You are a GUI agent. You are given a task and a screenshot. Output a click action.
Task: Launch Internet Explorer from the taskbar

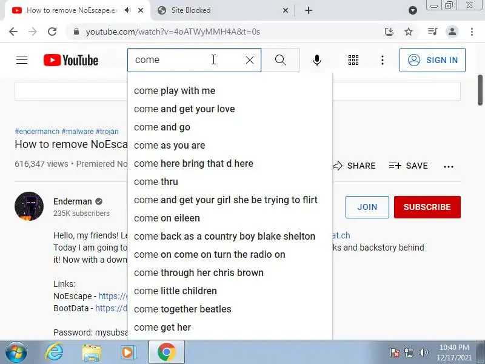coord(54,352)
